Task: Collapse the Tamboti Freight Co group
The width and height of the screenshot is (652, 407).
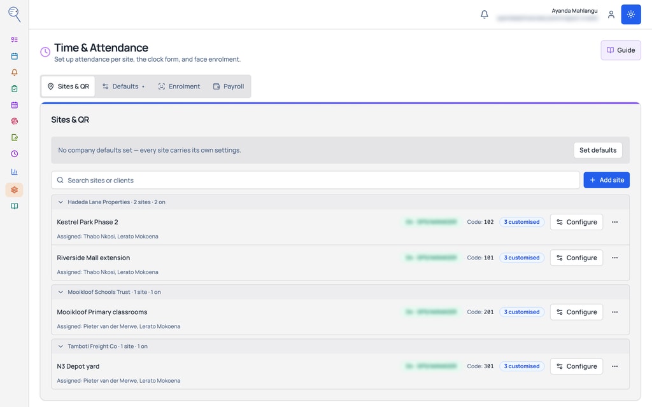Action: pos(60,347)
